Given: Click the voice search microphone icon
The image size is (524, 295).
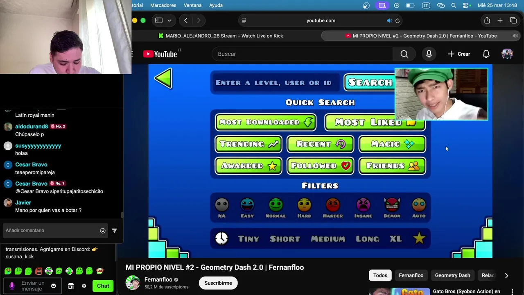Looking at the screenshot, I should point(429,54).
